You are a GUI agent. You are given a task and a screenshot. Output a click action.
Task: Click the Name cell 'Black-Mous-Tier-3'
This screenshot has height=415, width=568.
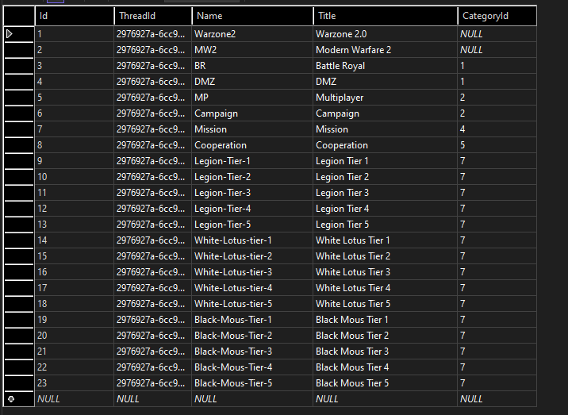(x=252, y=352)
